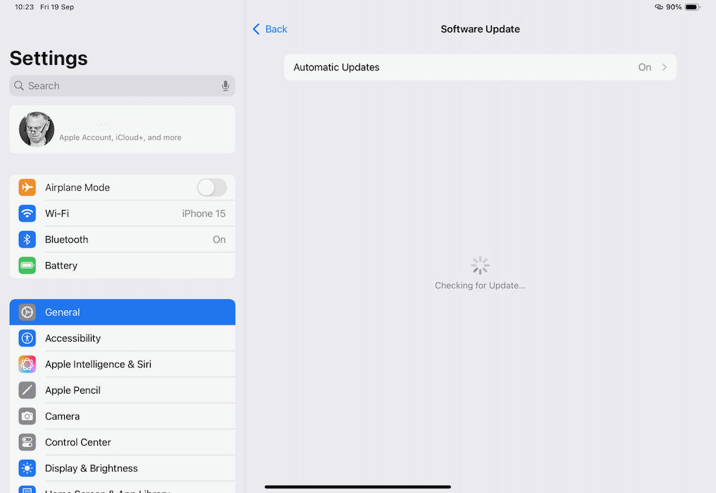Open Wi-Fi settings showing iPhone 15
Screen dimensions: 716x493
pos(122,213)
